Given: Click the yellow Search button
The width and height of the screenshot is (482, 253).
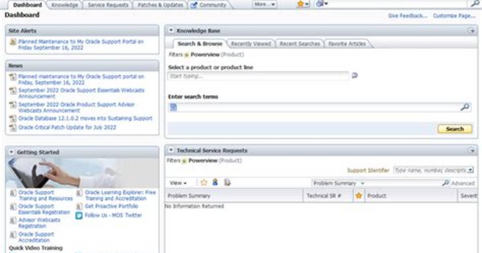Looking at the screenshot, I should [455, 129].
